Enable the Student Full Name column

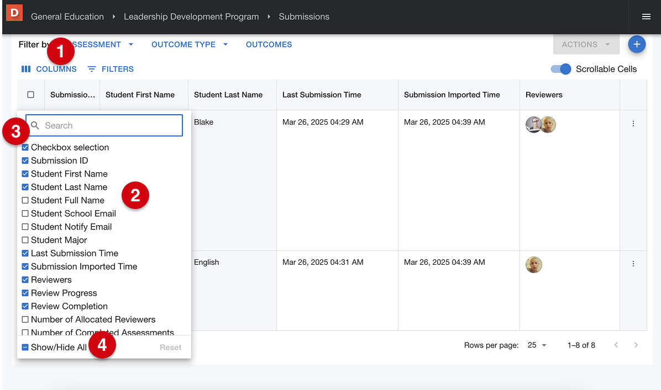coord(25,200)
